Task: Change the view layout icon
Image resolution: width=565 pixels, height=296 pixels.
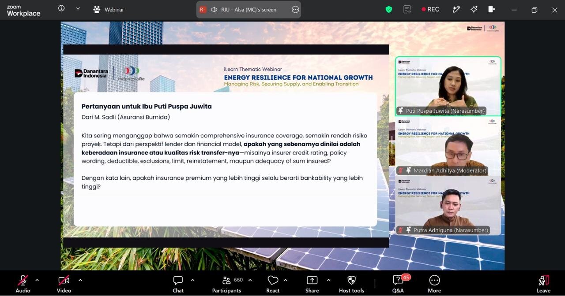Action: click(492, 9)
